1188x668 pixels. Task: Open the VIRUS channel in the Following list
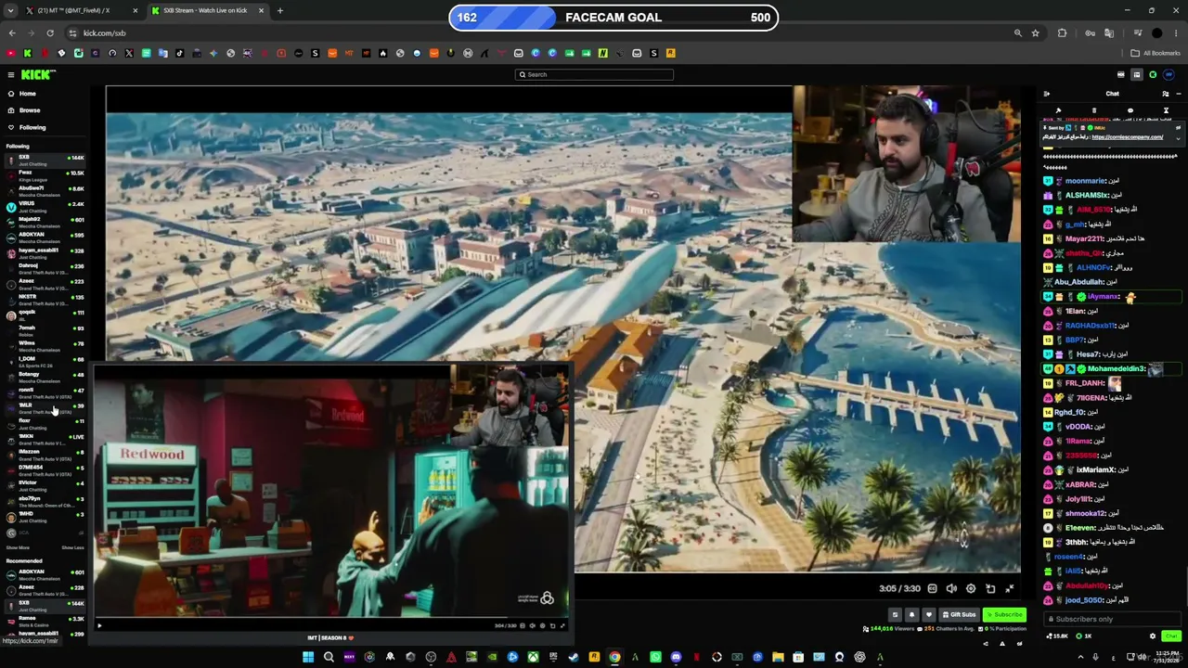tap(45, 206)
